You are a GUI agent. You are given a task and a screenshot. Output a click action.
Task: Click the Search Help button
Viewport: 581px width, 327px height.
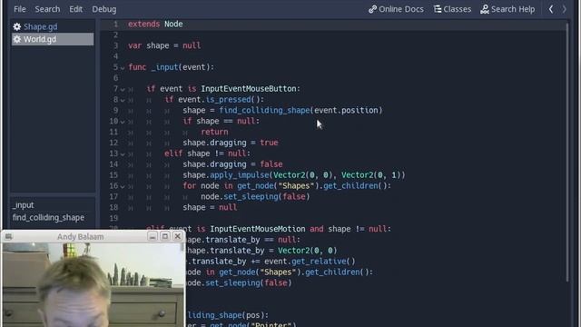tap(507, 9)
